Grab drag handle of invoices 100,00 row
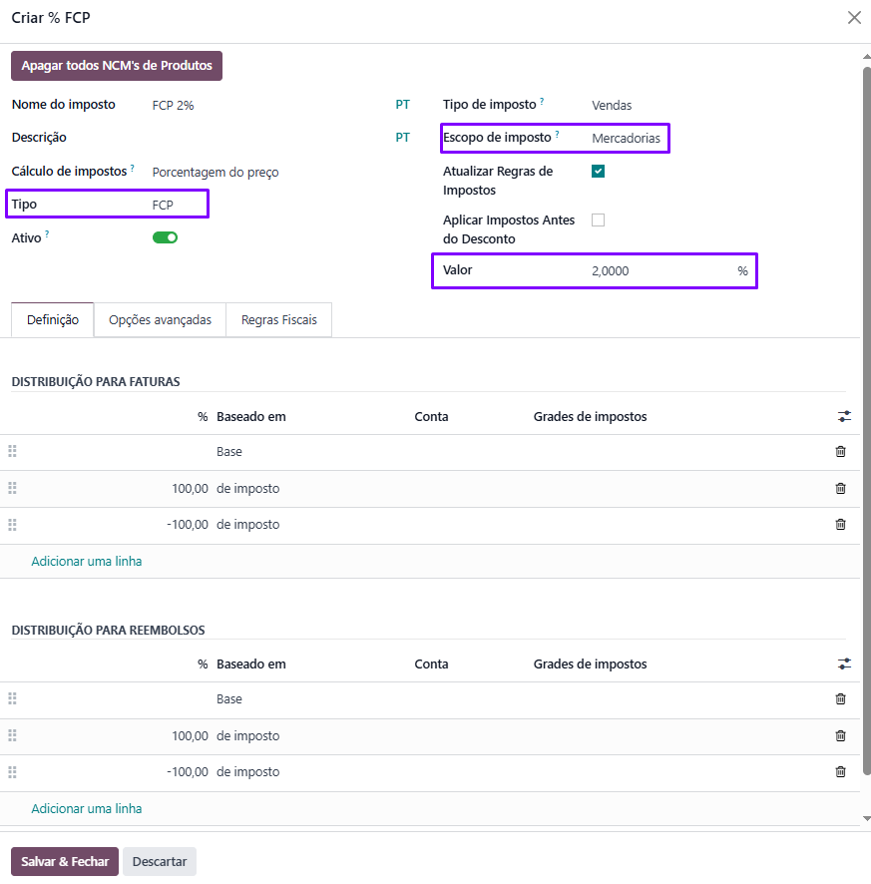 pyautogui.click(x=12, y=488)
